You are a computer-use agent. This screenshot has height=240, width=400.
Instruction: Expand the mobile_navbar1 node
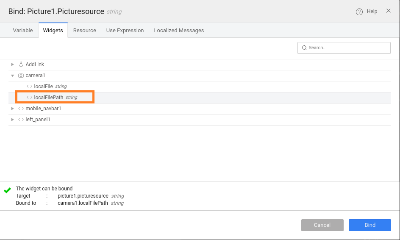tap(13, 109)
